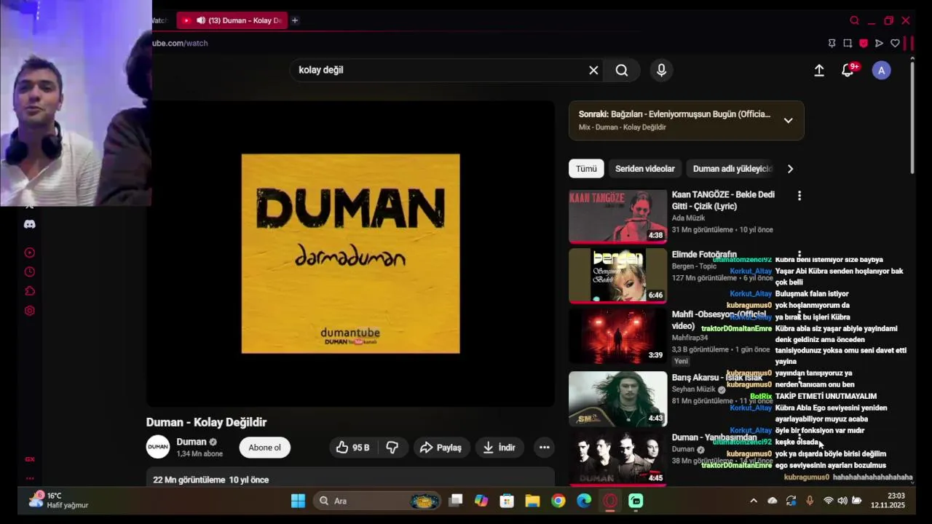932x524 pixels.
Task: Open the taskbar weather widget 16°C
Action: coord(58,500)
